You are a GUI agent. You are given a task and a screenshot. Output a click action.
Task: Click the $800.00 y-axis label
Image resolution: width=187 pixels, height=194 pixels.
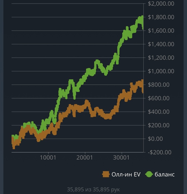pos(159,85)
